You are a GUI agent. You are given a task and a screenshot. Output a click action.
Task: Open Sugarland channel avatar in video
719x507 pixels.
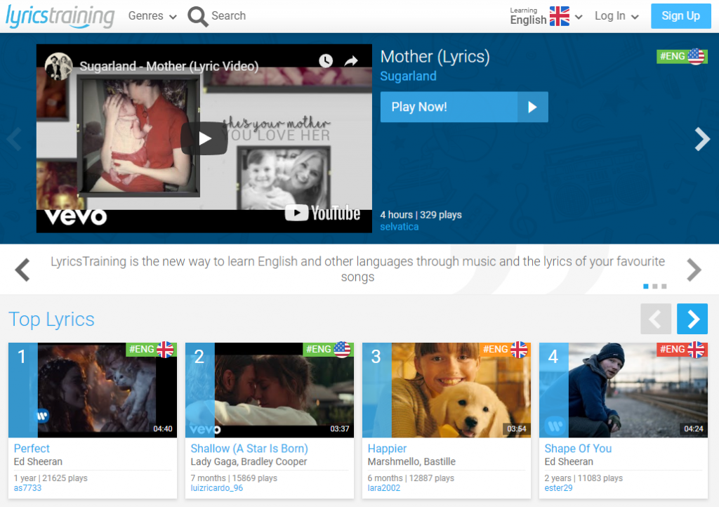(58, 66)
